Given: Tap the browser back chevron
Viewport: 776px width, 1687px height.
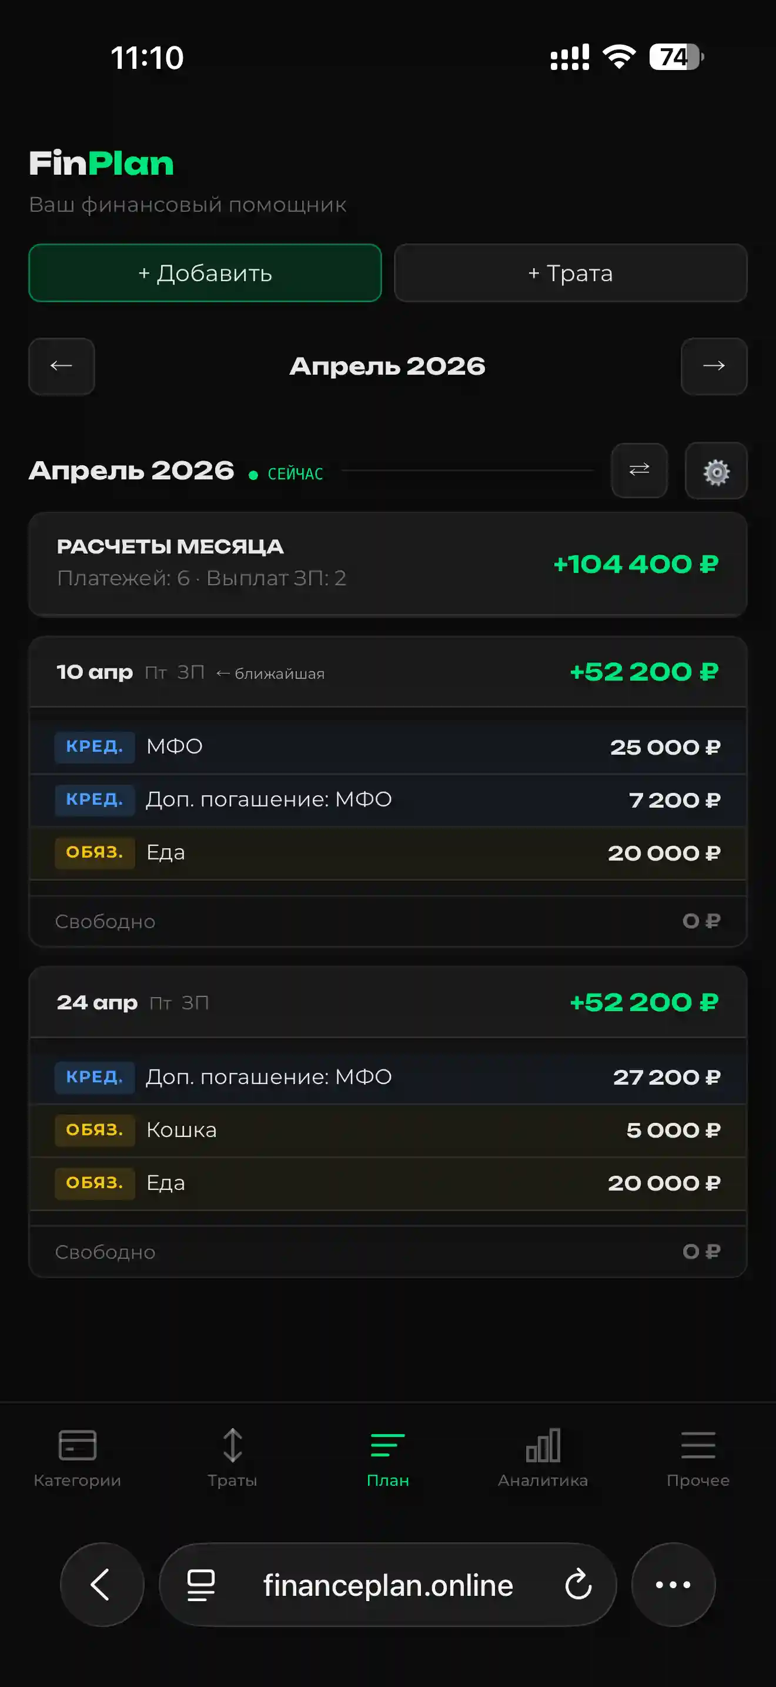Looking at the screenshot, I should click(102, 1585).
